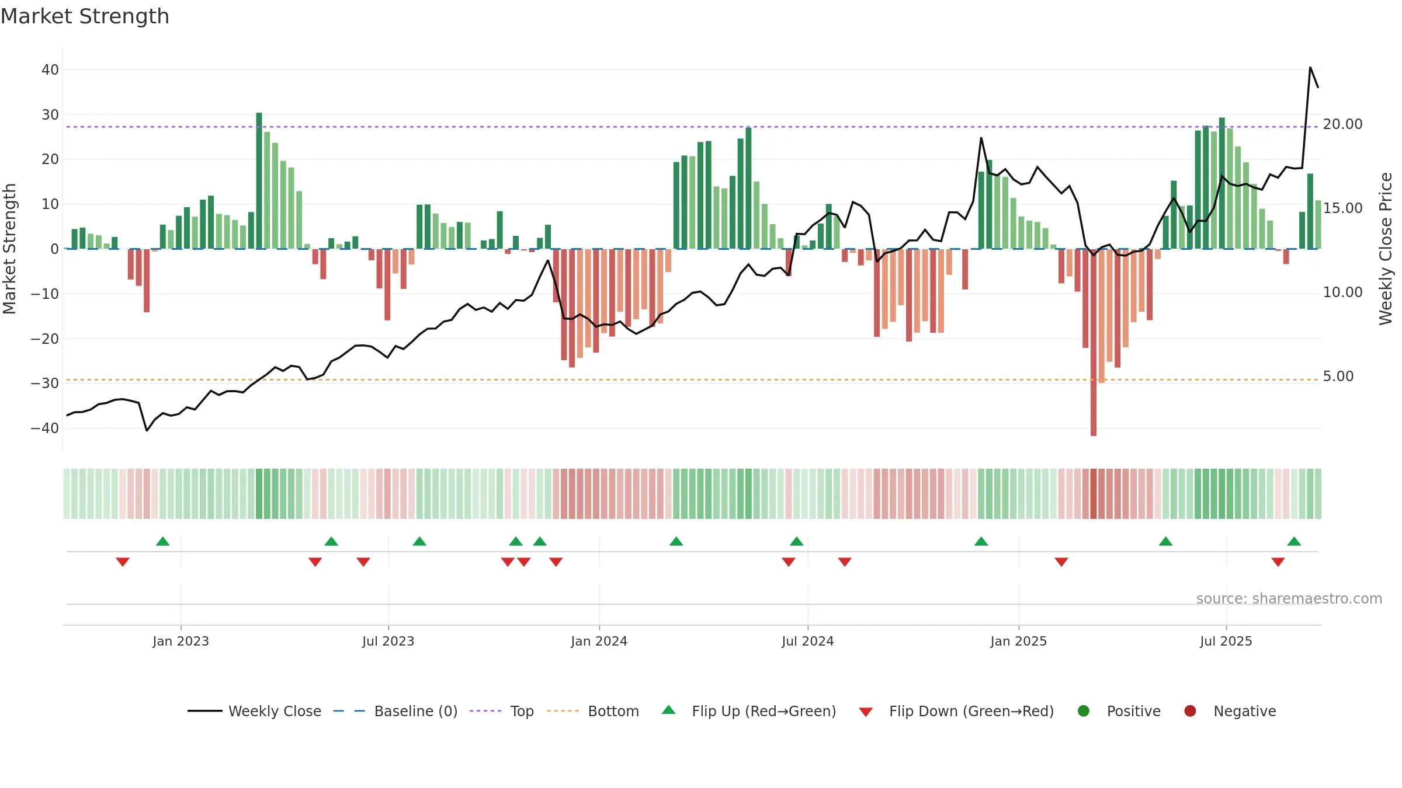
Task: Click the red Negative circle in legend
Action: coord(1190,711)
